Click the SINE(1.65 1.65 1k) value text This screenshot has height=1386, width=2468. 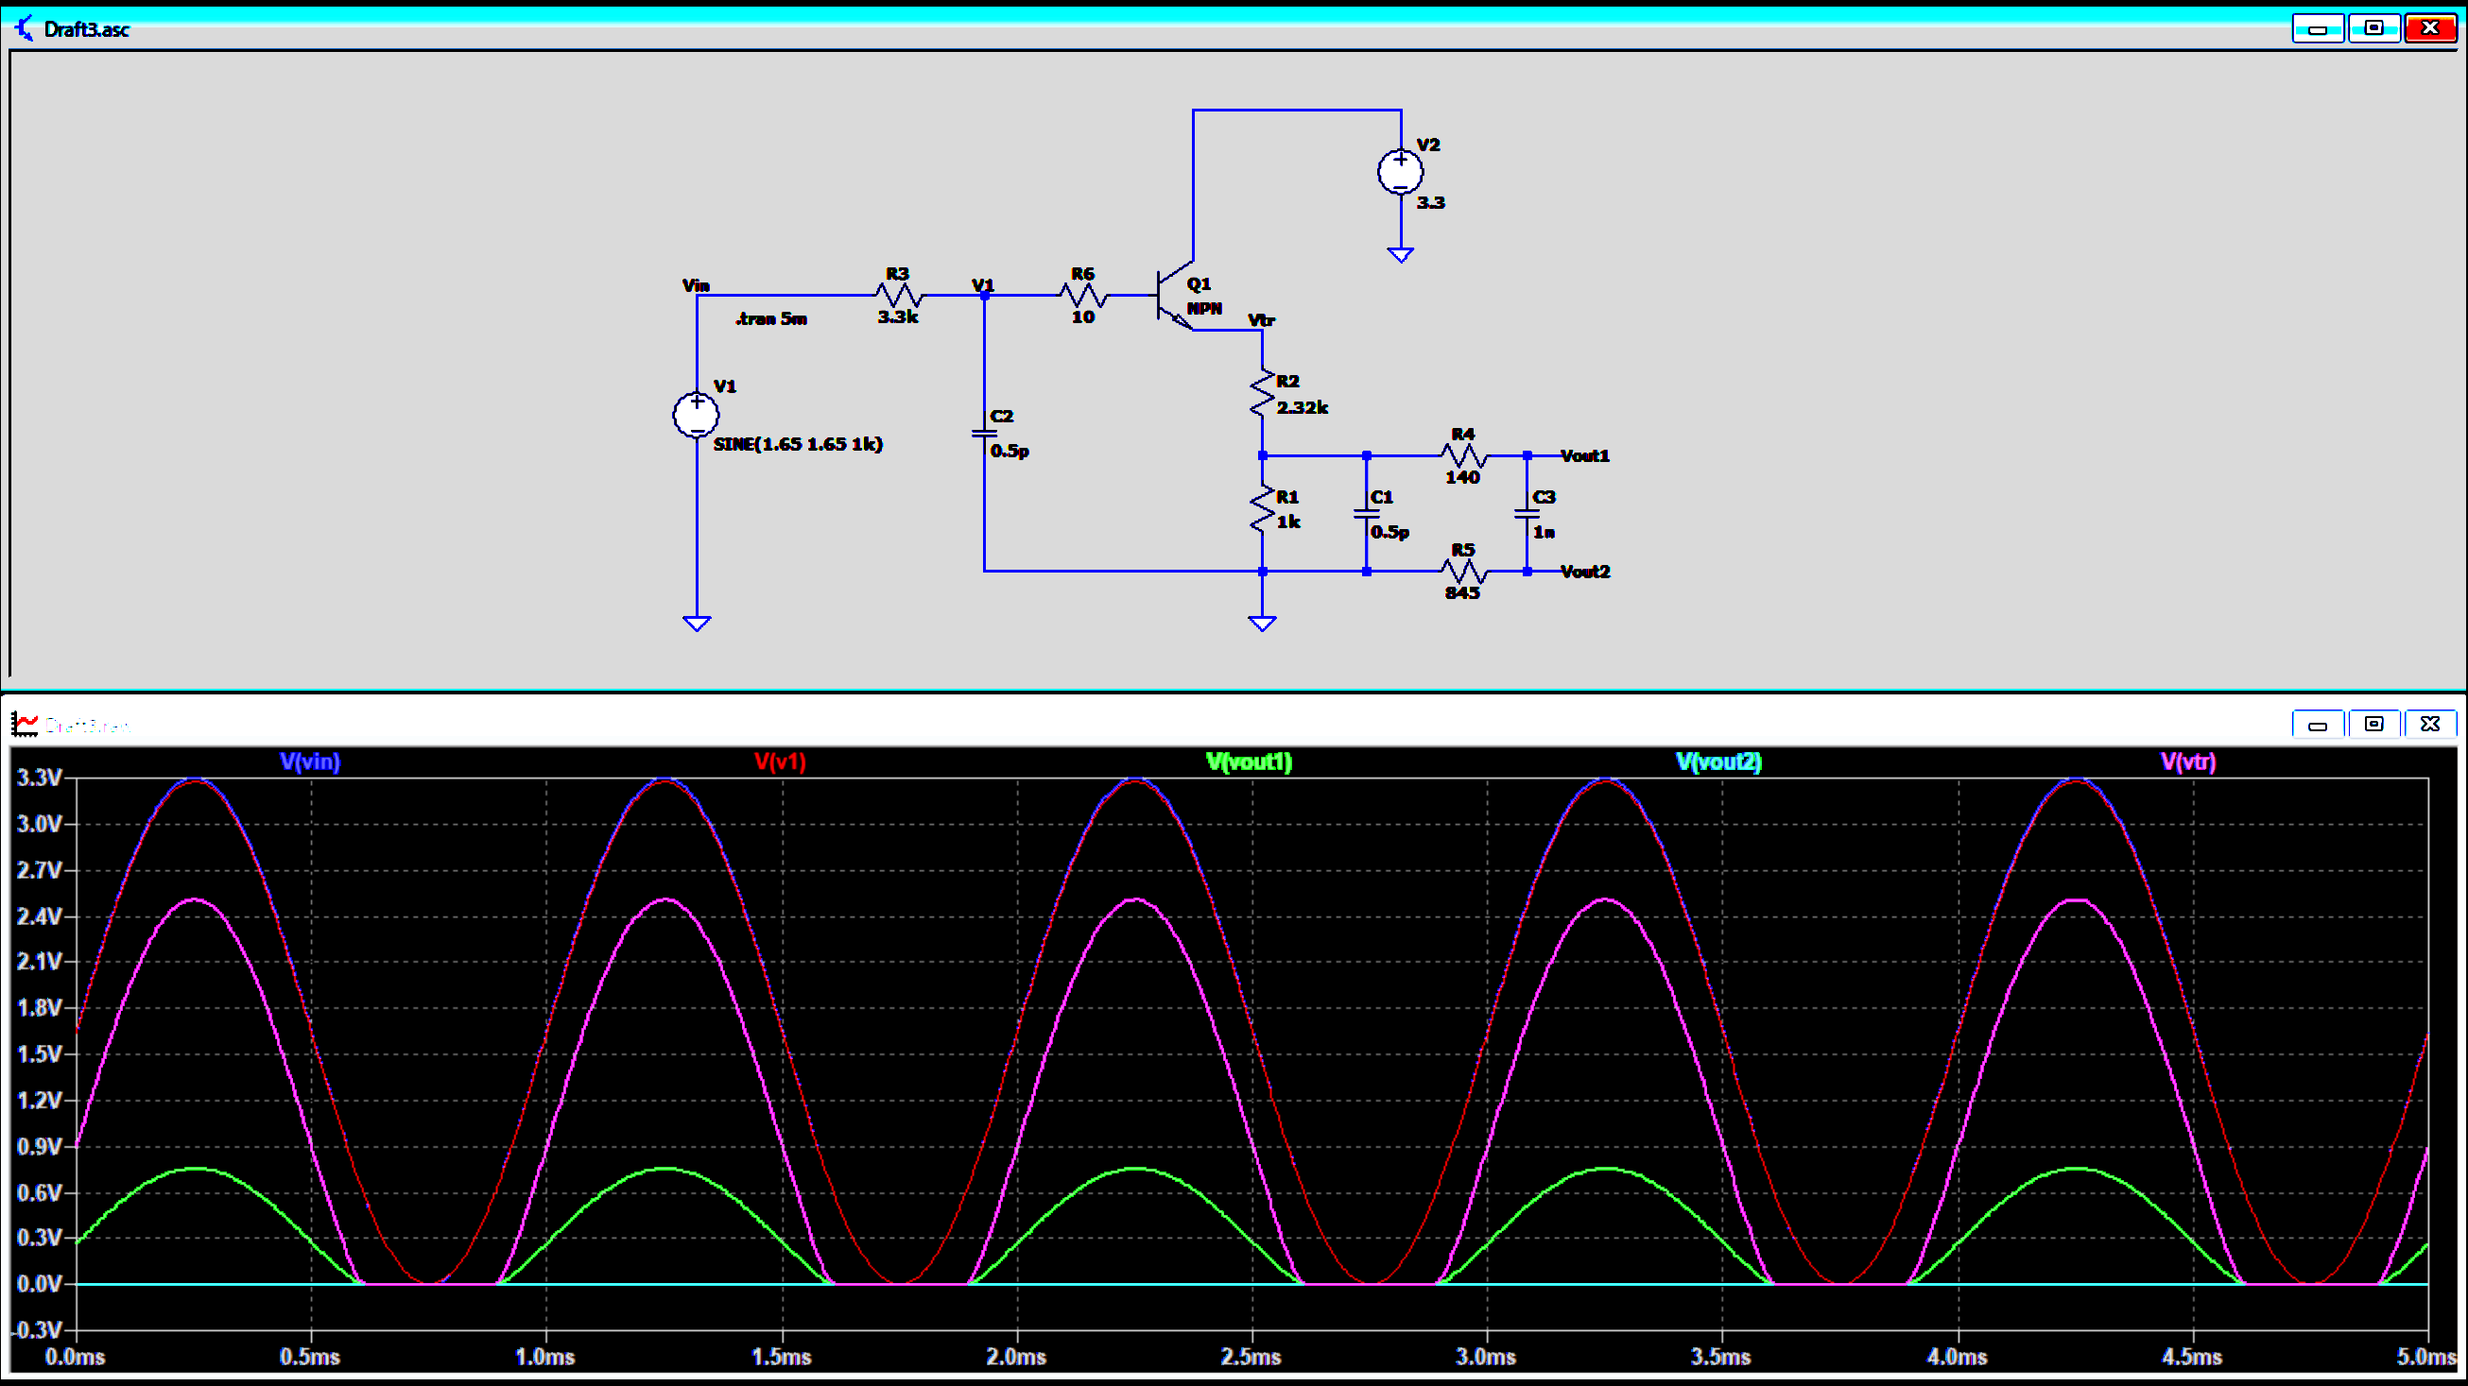tap(797, 444)
